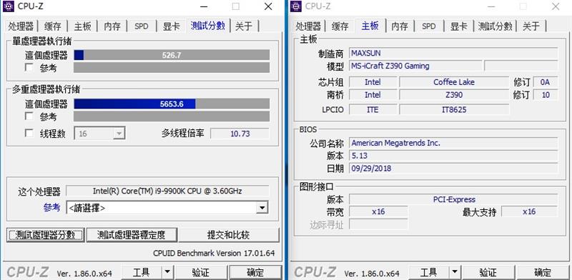The width and height of the screenshot is (572, 280).
Task: Select 主板 tab in right window
Action: [370, 26]
